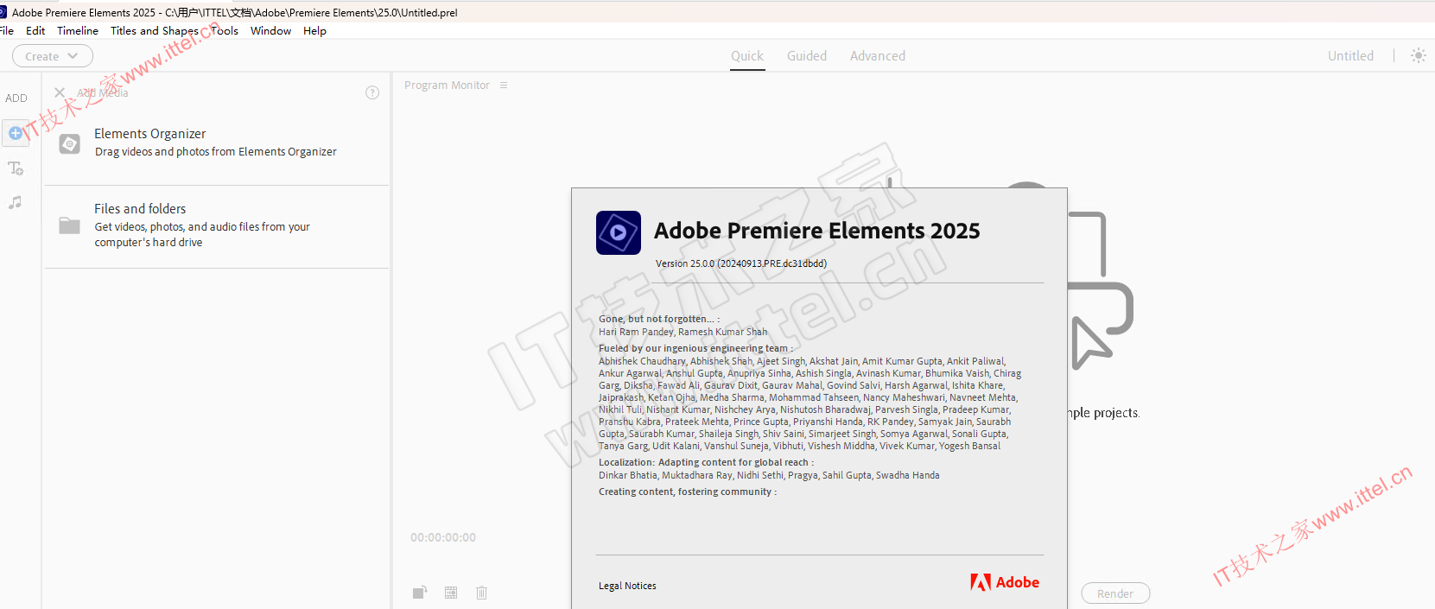This screenshot has height=609, width=1435.
Task: Close the Add Media panel
Action: [x=60, y=92]
